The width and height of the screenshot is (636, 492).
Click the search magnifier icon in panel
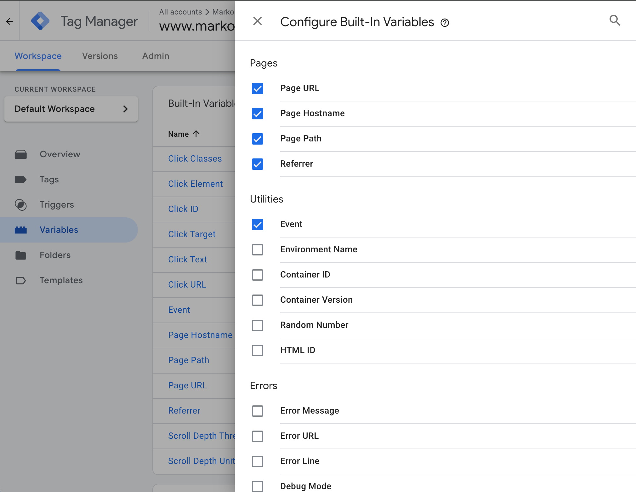[615, 21]
